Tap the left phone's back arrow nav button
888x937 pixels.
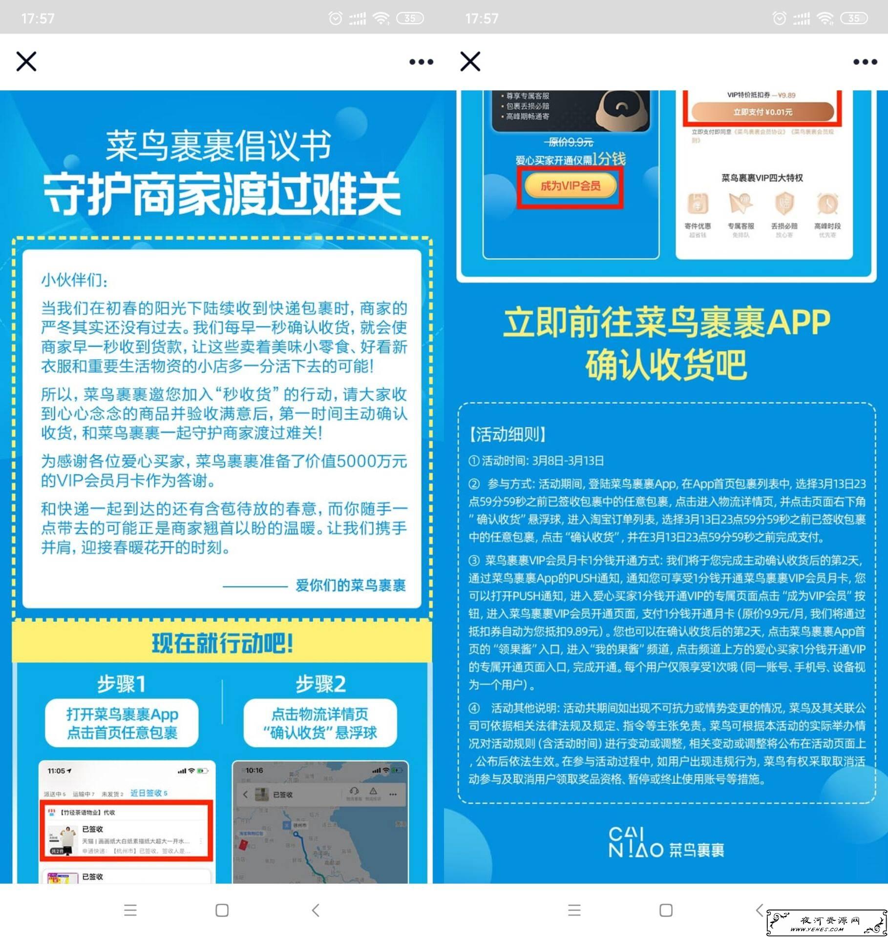[x=316, y=910]
